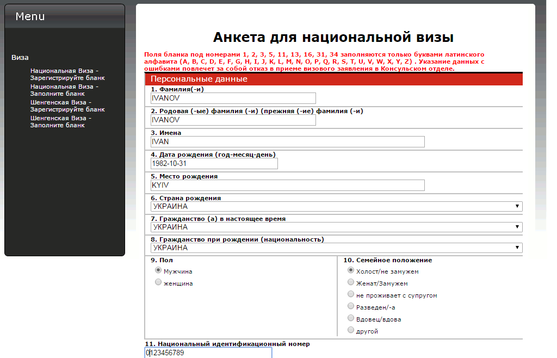Image resolution: width=557 pixels, height=358 pixels.
Task: Choose Вдовец/вдова marital status
Action: [x=351, y=318]
